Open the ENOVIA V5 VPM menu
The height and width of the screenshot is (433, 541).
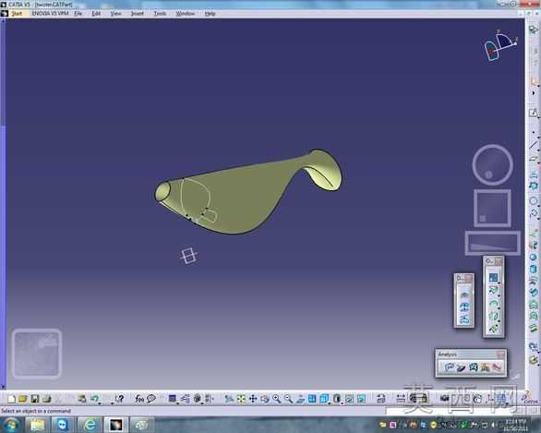click(x=50, y=14)
